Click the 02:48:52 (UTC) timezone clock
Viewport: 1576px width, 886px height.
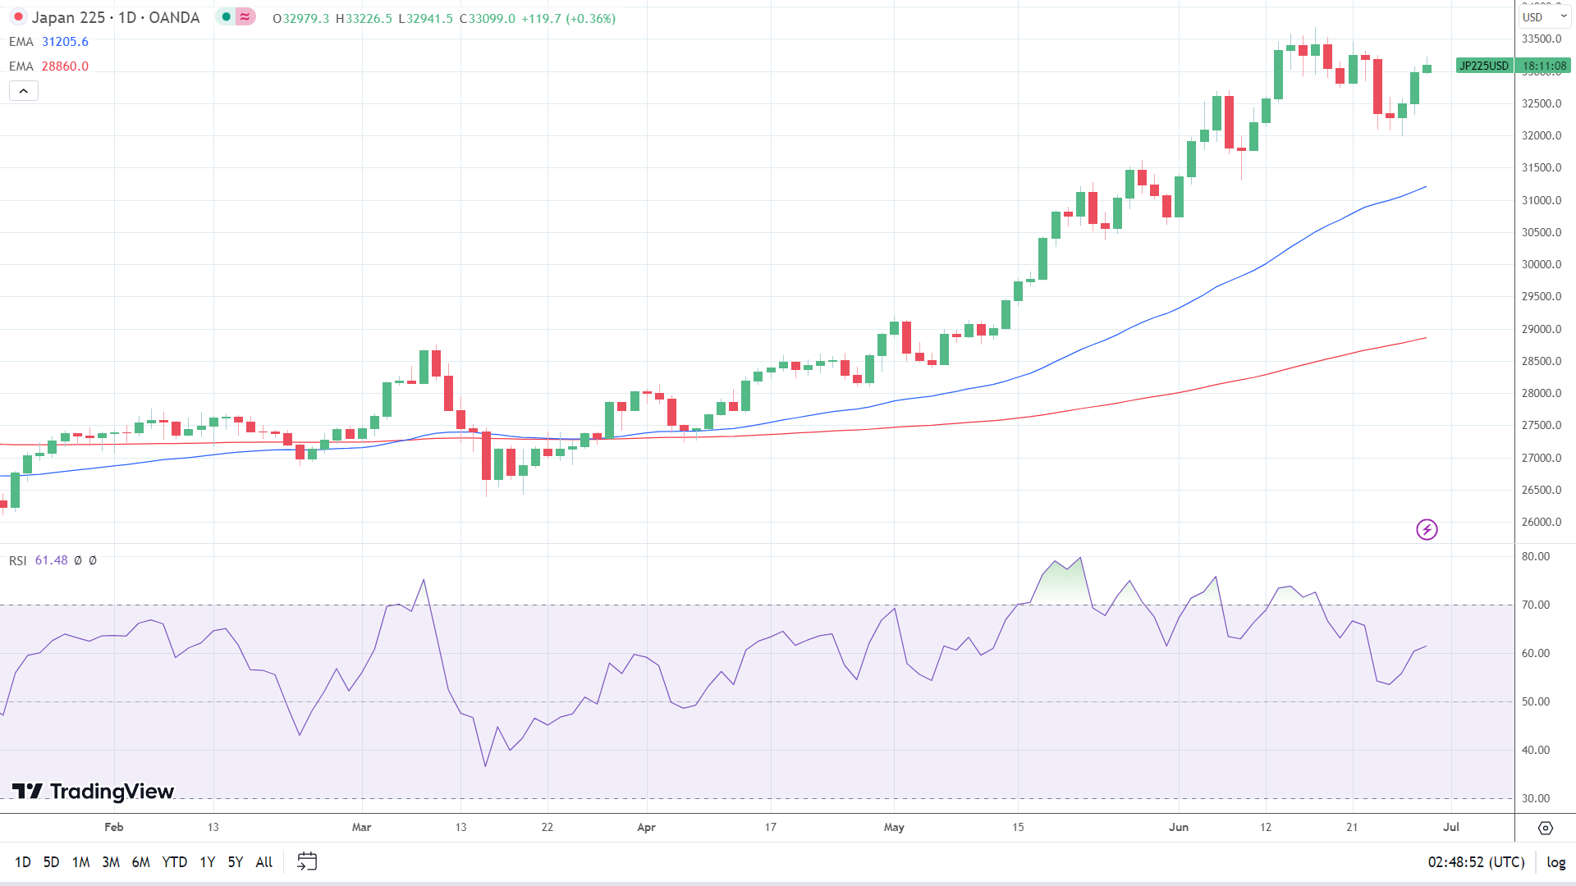point(1476,862)
